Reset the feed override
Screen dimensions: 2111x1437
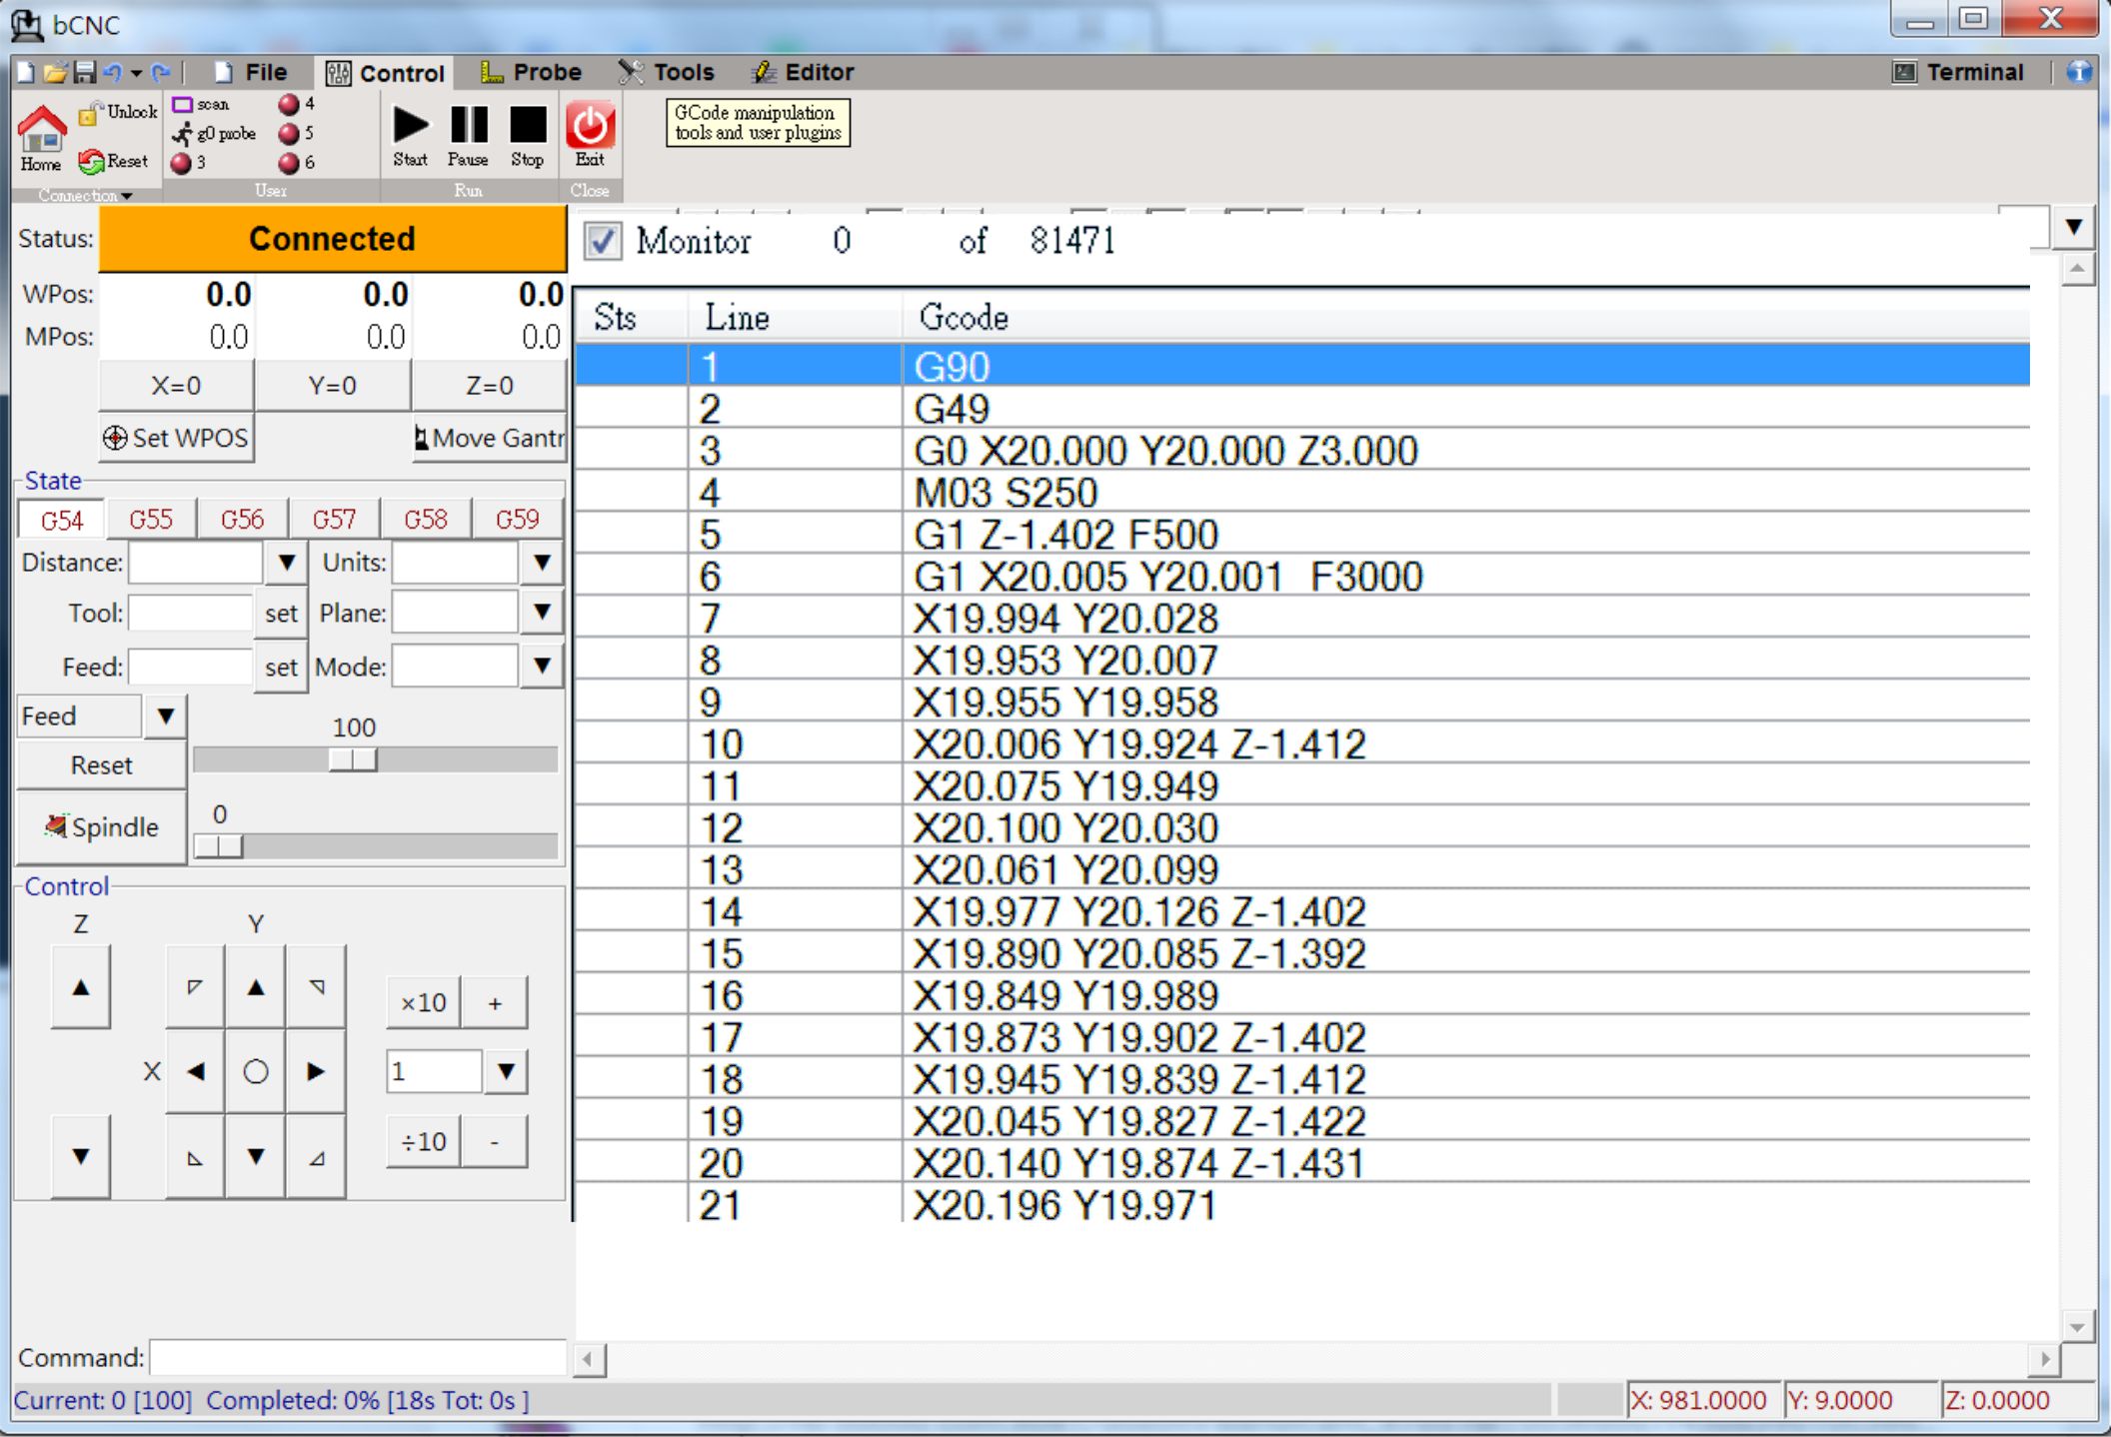(101, 765)
